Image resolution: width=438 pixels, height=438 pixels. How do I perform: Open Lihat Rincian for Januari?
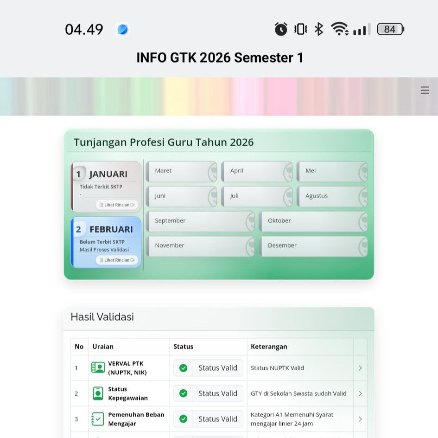[117, 205]
